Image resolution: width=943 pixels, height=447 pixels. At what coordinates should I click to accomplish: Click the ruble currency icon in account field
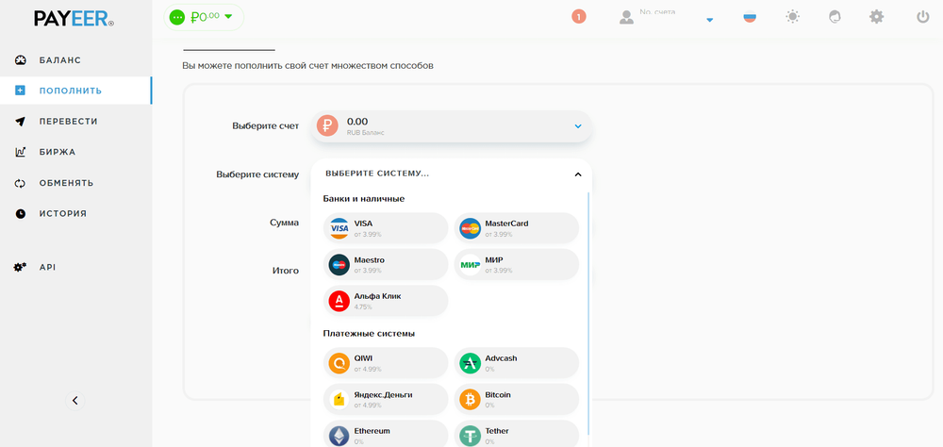coord(328,125)
